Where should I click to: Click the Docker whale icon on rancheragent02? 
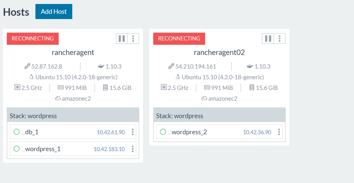pyautogui.click(x=249, y=66)
